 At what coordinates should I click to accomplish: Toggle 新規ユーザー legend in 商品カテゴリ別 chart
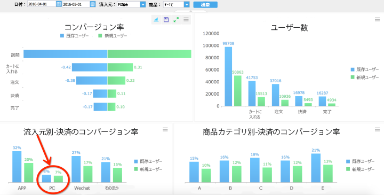(360, 169)
